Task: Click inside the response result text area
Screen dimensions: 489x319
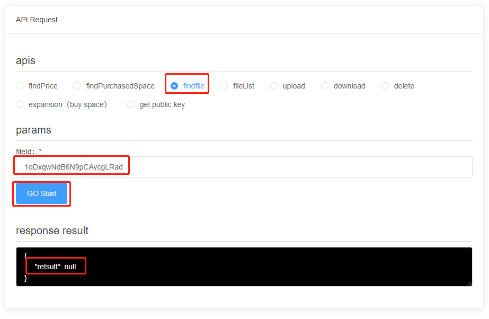Action: 244,267
